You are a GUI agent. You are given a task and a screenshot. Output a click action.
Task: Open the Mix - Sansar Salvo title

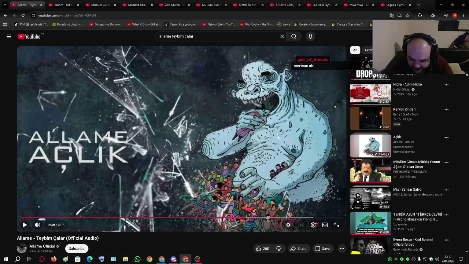(x=407, y=190)
